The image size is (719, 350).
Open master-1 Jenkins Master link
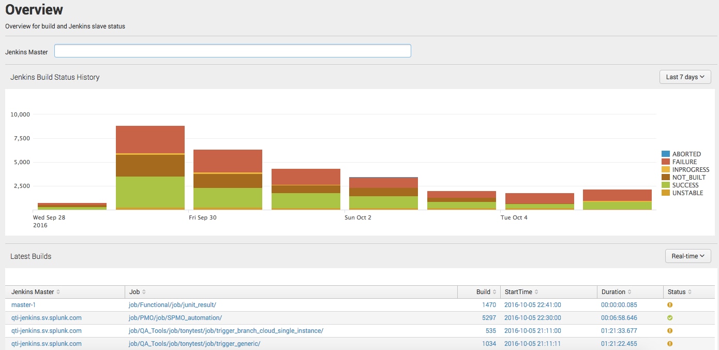click(x=24, y=305)
